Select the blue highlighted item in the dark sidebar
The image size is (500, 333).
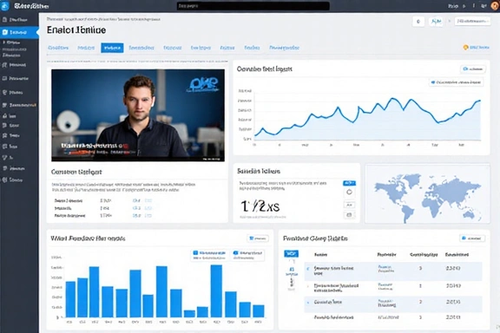19,32
